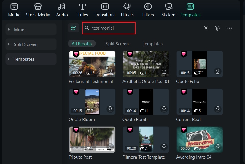Open the Stock Media tab icon

38,7
